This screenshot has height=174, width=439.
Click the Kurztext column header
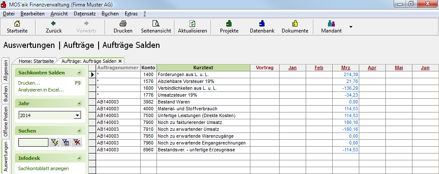click(203, 68)
